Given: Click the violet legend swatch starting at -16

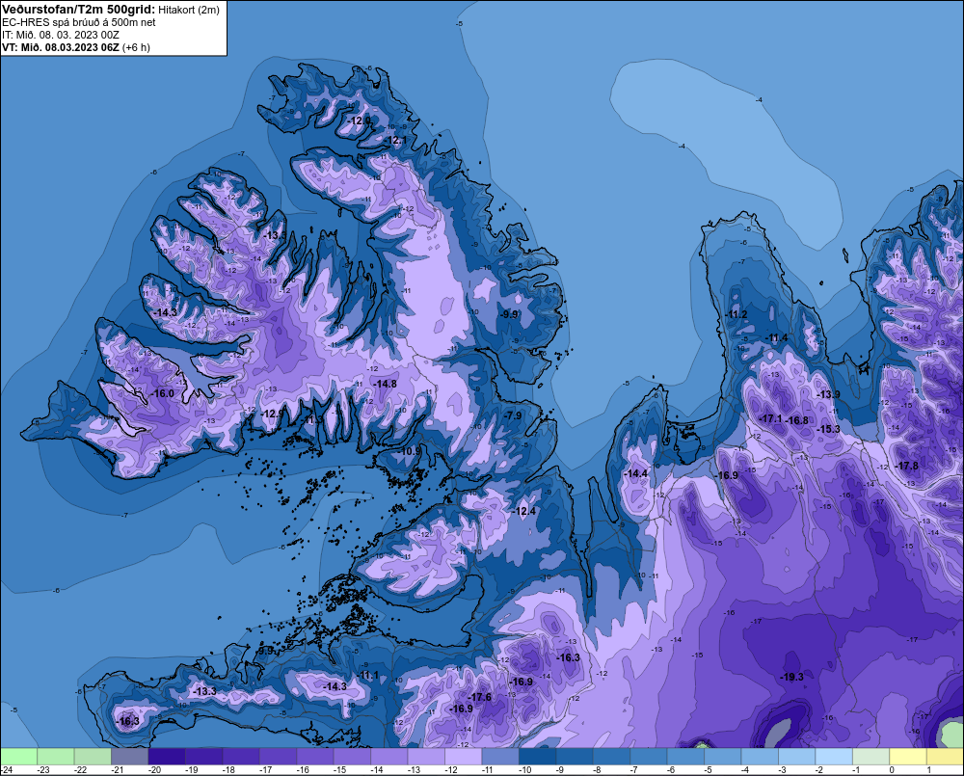Looking at the screenshot, I should (x=315, y=756).
